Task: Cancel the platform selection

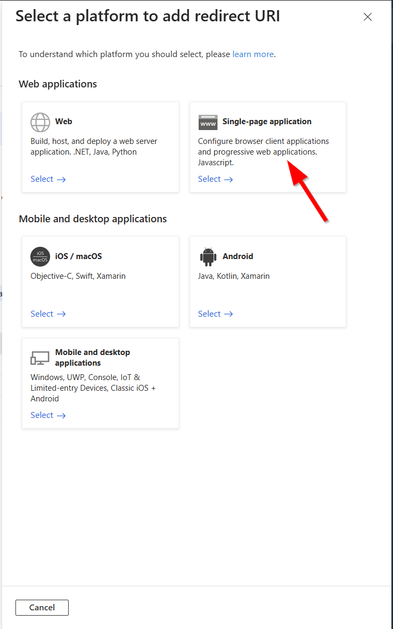Action: coord(42,607)
